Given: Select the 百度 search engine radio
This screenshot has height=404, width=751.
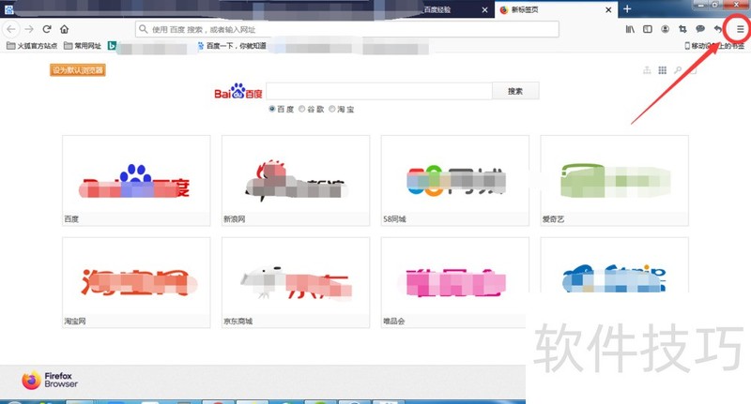Looking at the screenshot, I should point(272,109).
